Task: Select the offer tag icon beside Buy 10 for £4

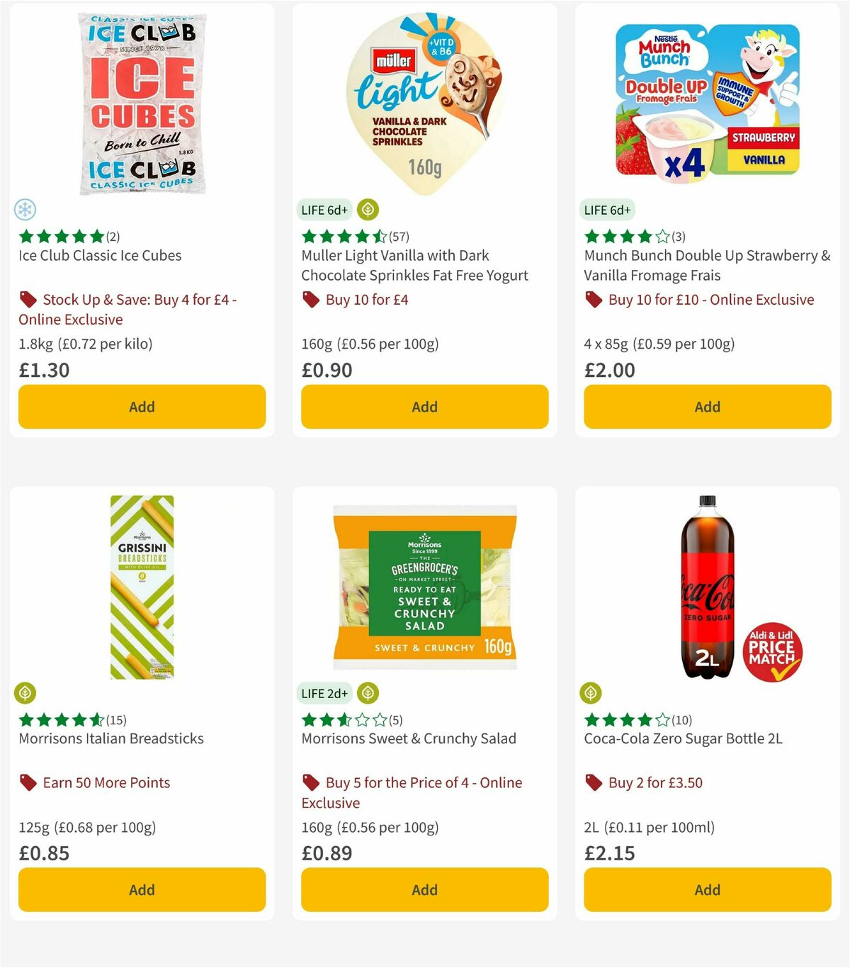Action: [x=310, y=300]
